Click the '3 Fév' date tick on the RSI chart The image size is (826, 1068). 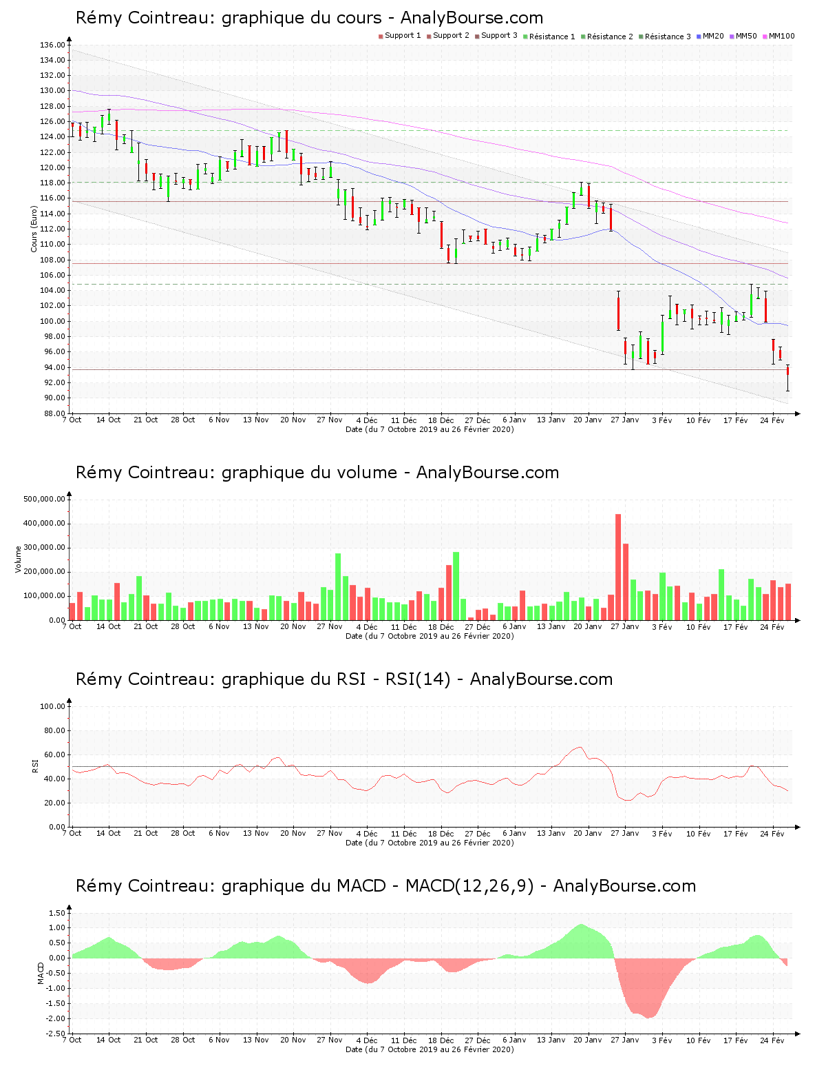click(x=662, y=833)
